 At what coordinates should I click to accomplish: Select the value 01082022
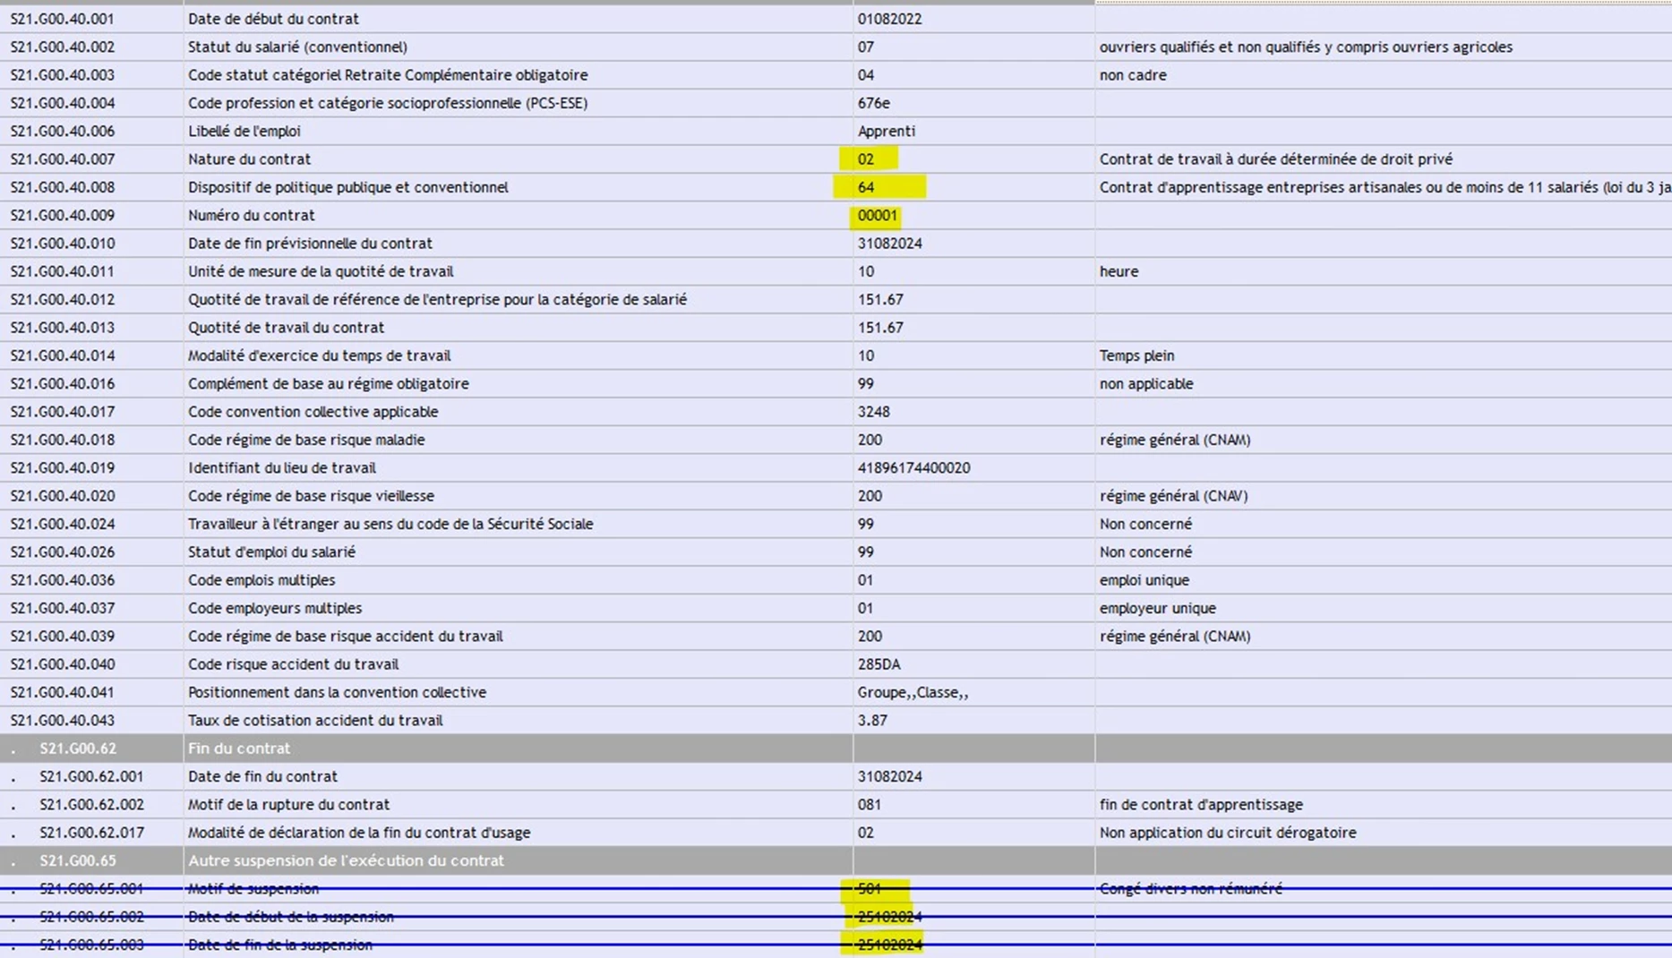889,19
